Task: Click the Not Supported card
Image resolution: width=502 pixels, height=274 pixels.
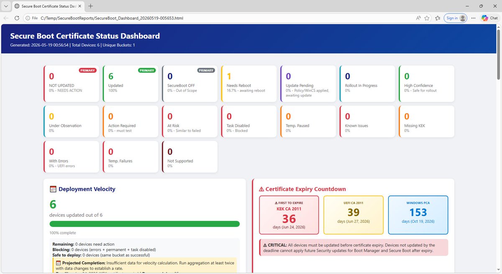Action: tap(190, 157)
